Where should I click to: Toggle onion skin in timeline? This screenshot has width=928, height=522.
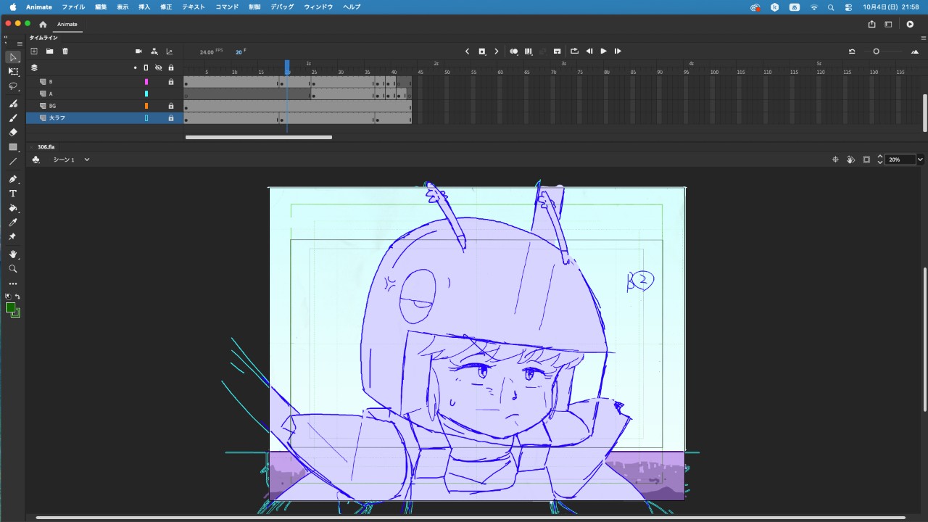[x=514, y=51]
